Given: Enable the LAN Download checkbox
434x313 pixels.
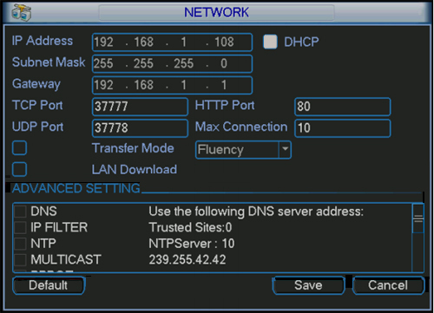Looking at the screenshot, I should [x=19, y=169].
